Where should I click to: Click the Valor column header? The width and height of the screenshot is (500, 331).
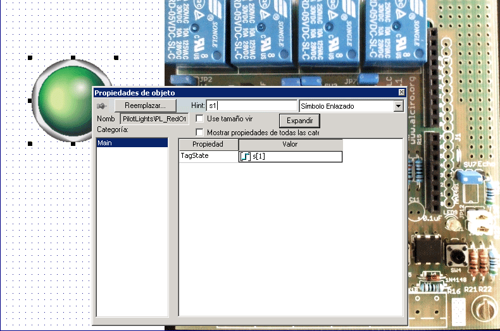click(x=290, y=144)
